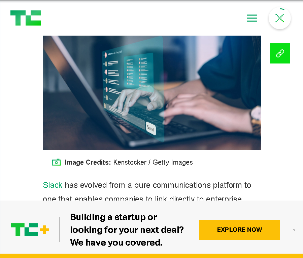
Task: Click the 'We have you covered.' banner line
Action: click(x=116, y=243)
